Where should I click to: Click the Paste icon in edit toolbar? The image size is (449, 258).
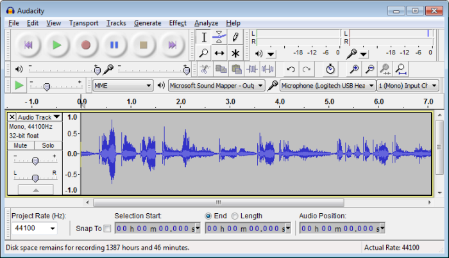point(237,69)
